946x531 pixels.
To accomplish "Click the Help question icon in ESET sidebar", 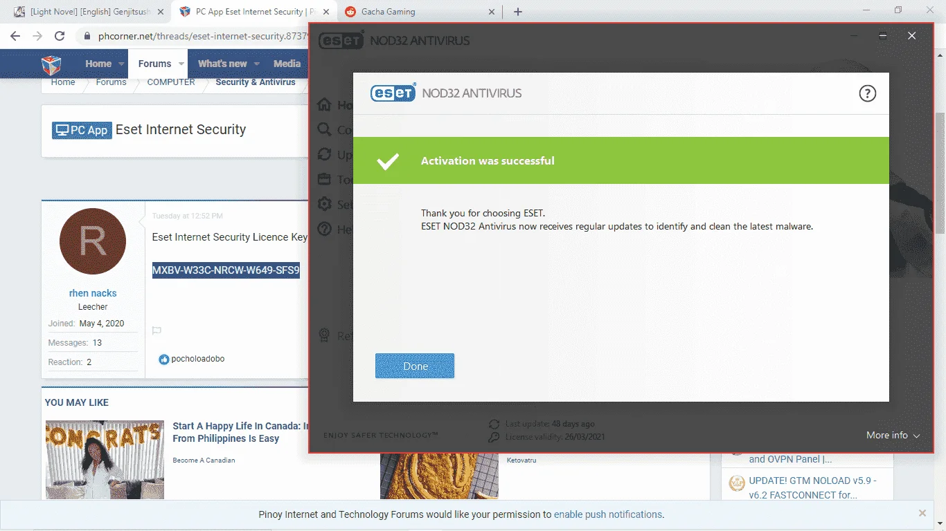I will click(324, 230).
